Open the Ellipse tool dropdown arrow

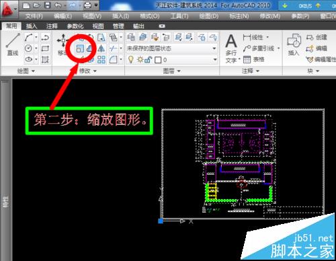(36, 59)
